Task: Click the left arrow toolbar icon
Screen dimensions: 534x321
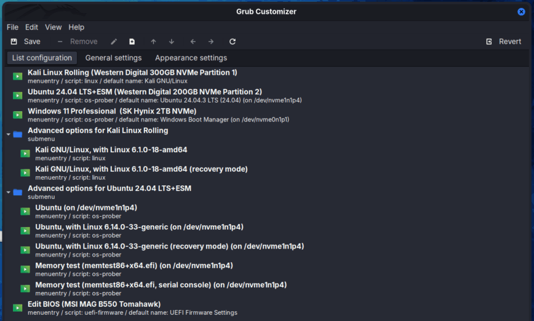Action: (x=193, y=42)
